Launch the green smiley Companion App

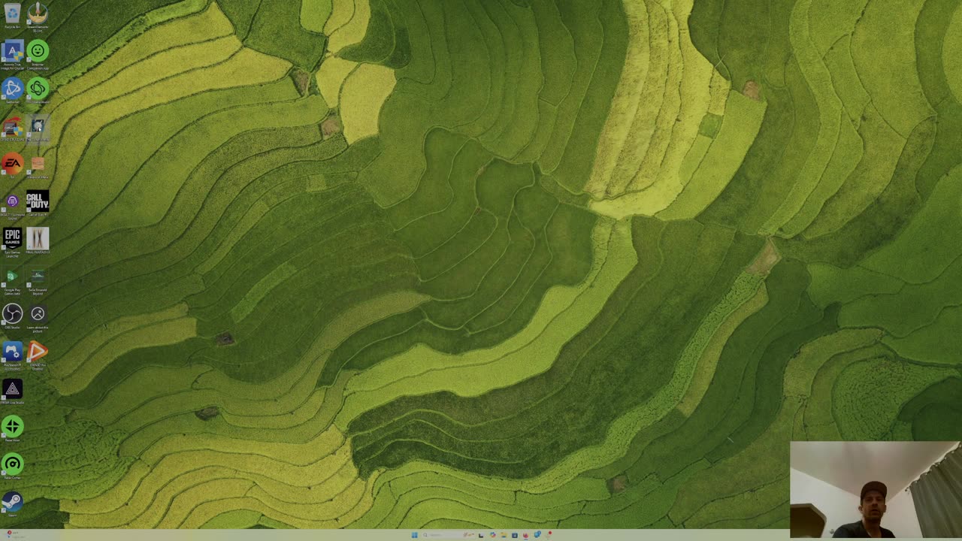tap(38, 54)
